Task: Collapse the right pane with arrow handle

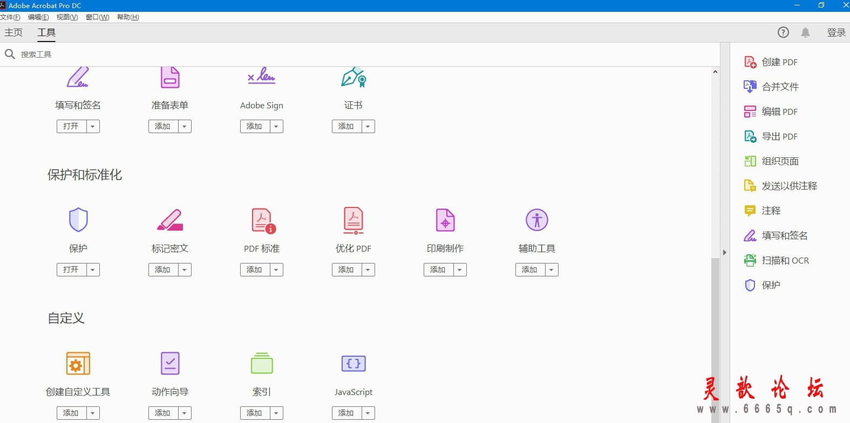Action: (725, 252)
